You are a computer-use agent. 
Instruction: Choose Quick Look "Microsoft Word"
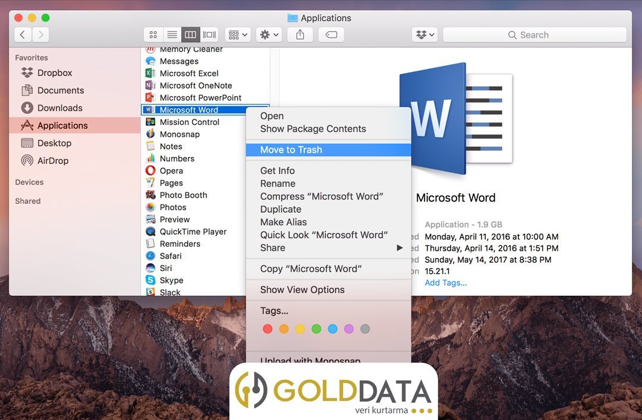(328, 235)
